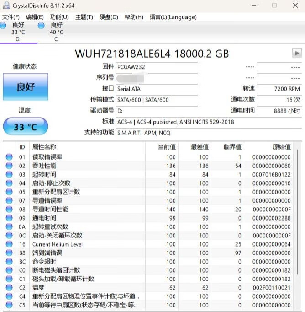The width and height of the screenshot is (305, 312).
Task: Click the status orb for C2 温度
Action: (x=9, y=288)
